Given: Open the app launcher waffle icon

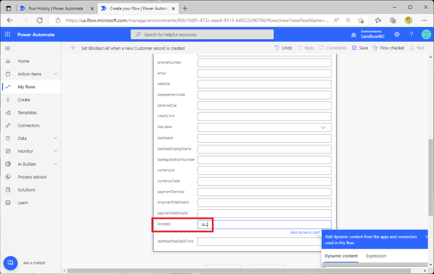Looking at the screenshot, I should click(x=8, y=34).
